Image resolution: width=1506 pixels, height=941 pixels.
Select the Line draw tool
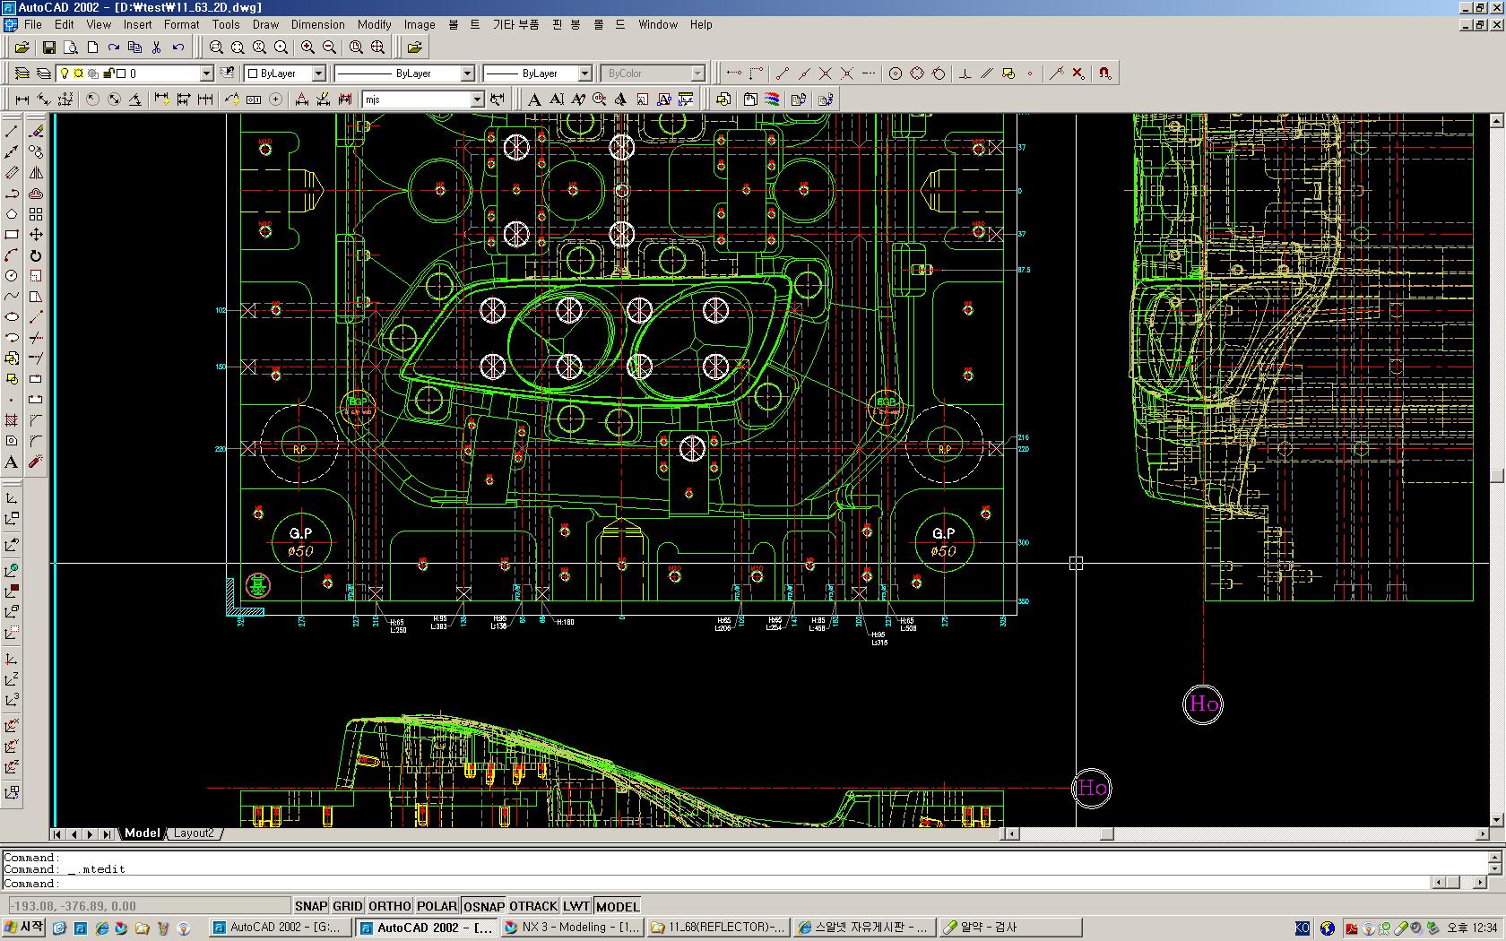tap(12, 131)
